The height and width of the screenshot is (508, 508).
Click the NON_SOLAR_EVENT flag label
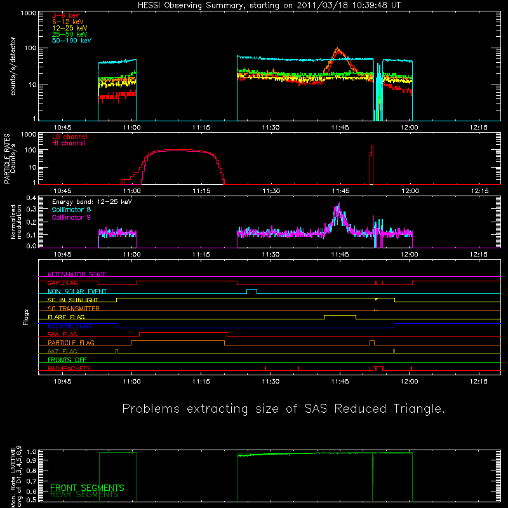tap(77, 291)
